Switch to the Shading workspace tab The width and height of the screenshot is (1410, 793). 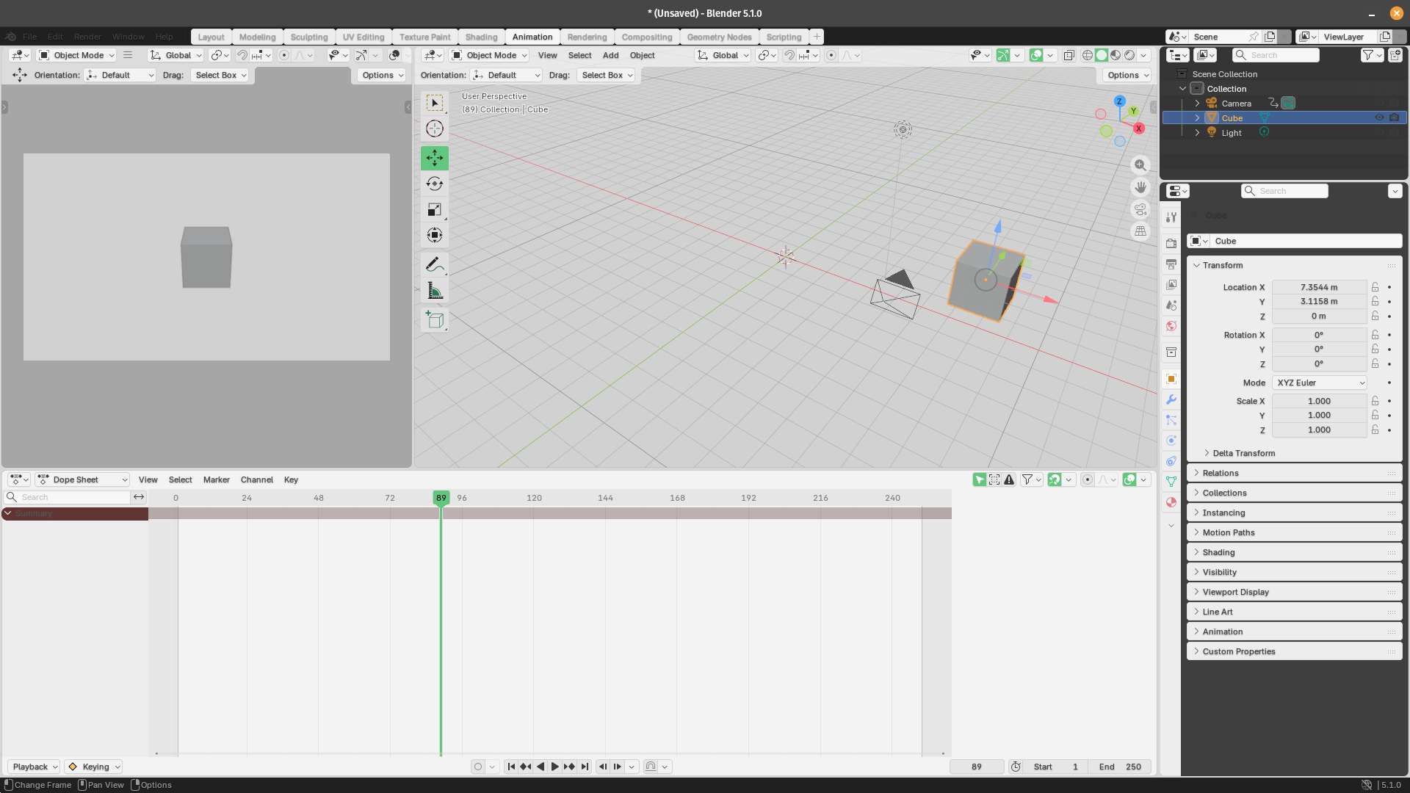click(481, 37)
